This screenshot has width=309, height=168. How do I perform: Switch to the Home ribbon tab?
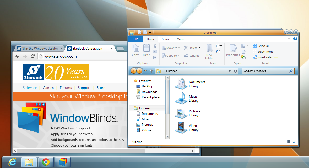coord(150,39)
